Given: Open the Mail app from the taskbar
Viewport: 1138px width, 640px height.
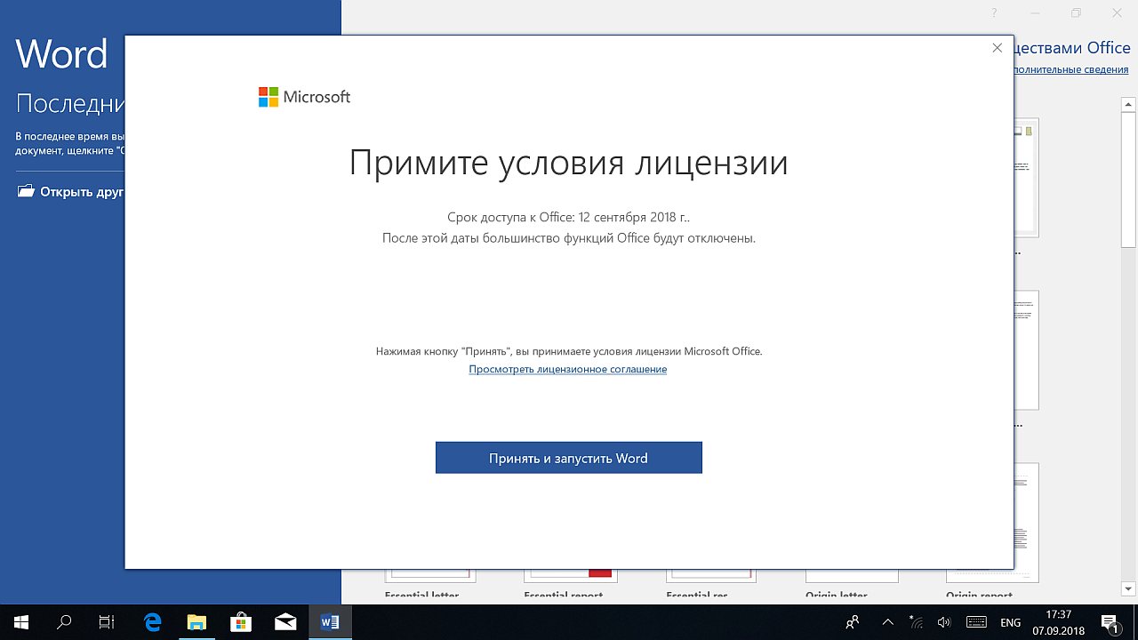Looking at the screenshot, I should coord(284,622).
